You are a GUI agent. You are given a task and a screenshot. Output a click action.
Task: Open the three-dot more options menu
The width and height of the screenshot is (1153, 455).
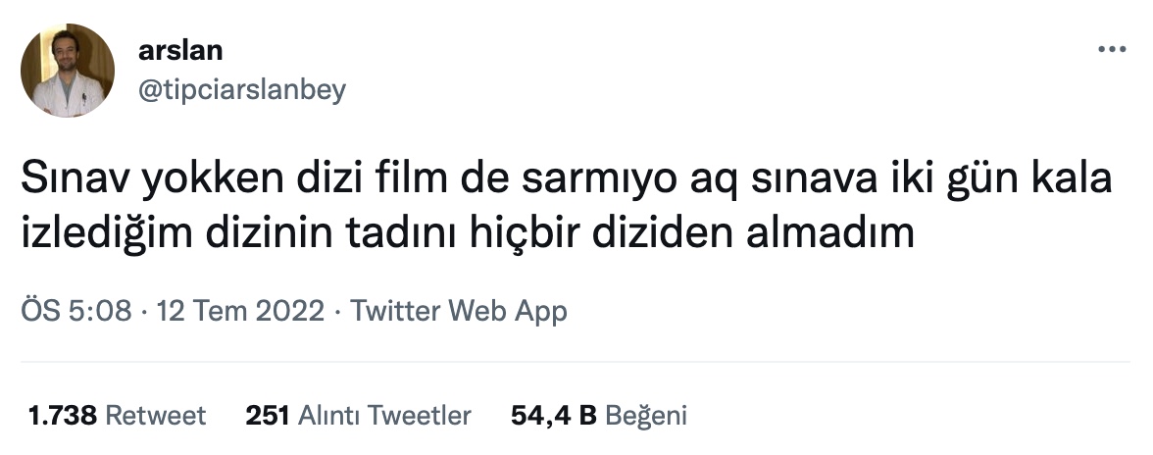[x=1112, y=50]
